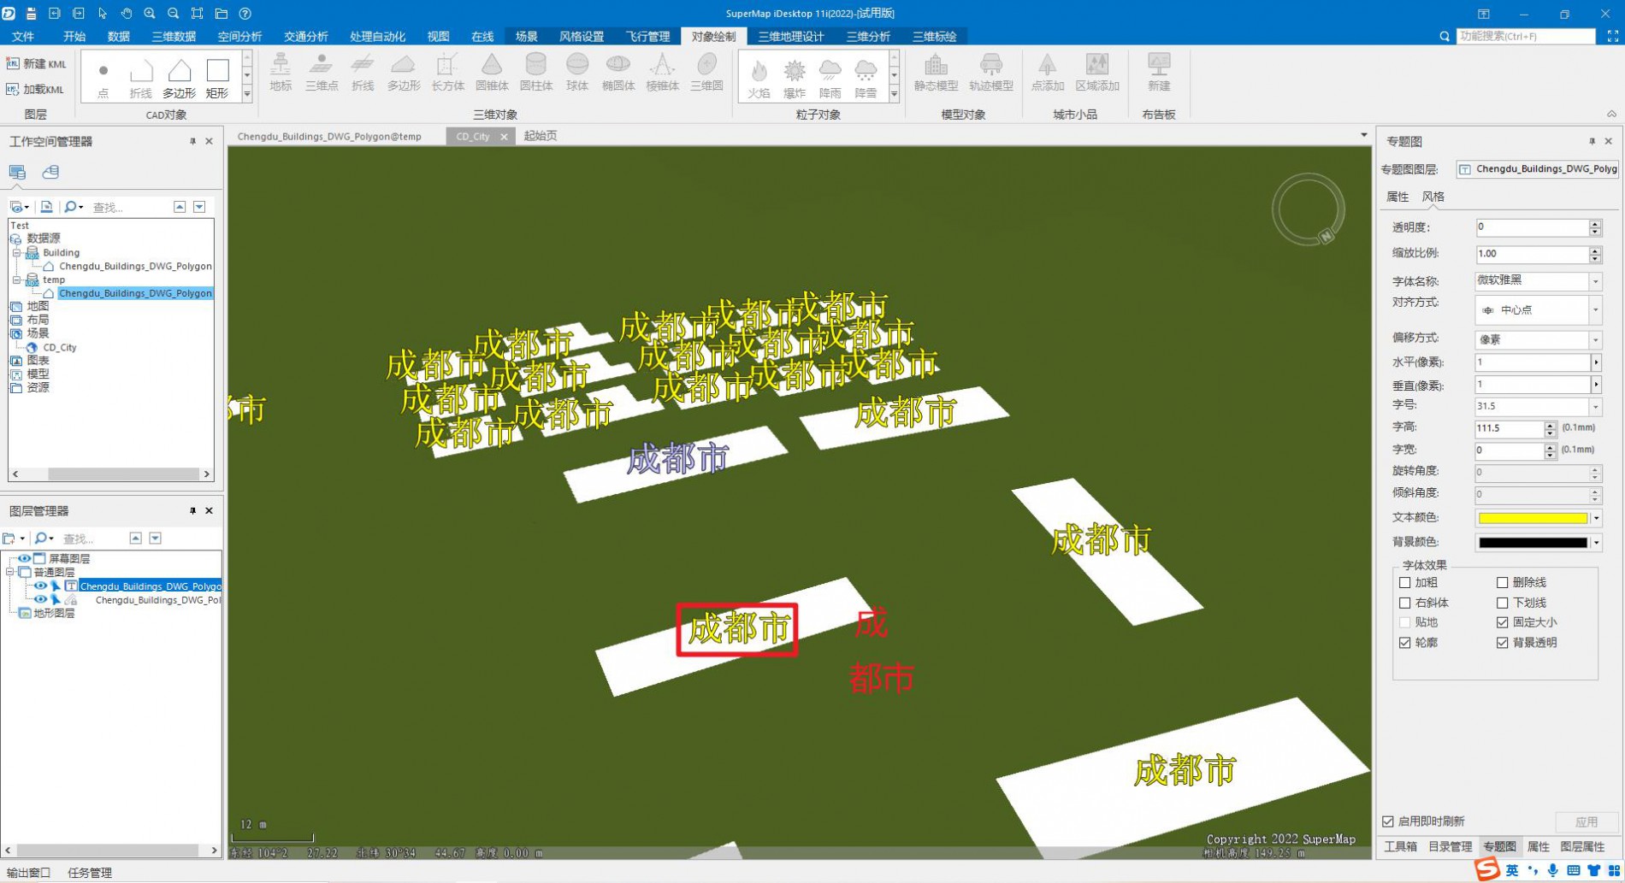Screen dimensions: 1625x883
Task: Toggle the 启用即时刷新 checkbox
Action: [x=1388, y=821]
